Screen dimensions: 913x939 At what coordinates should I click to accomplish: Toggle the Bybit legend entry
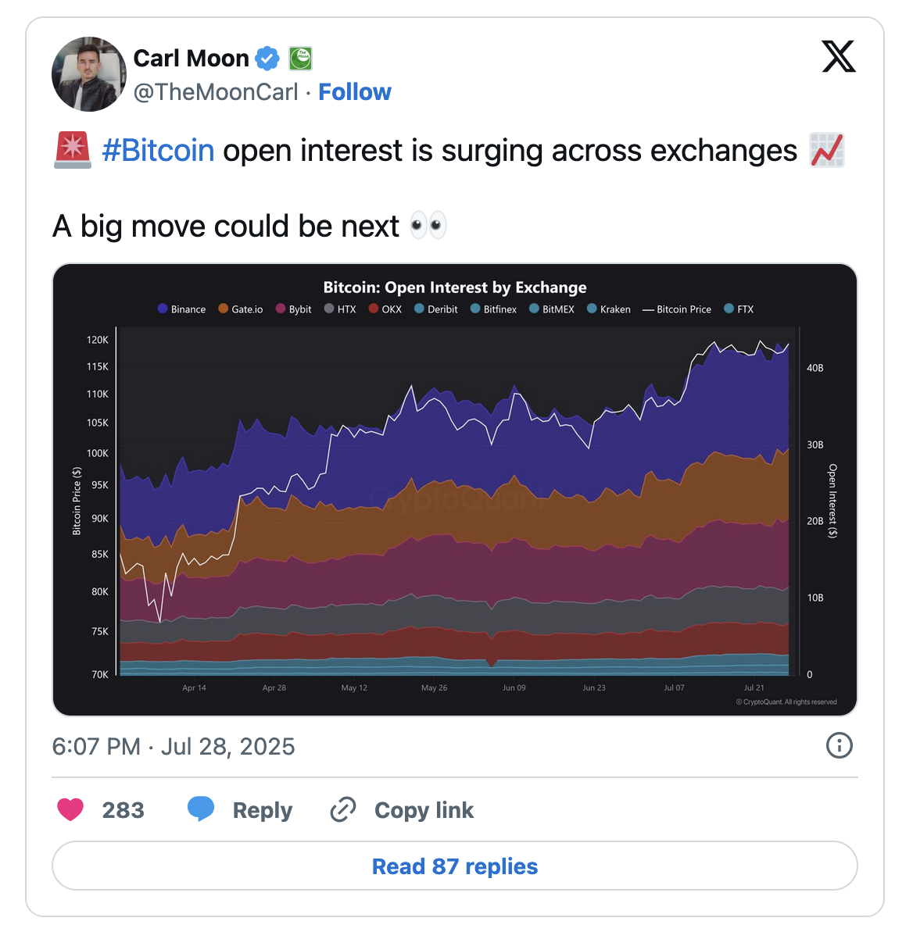[293, 309]
